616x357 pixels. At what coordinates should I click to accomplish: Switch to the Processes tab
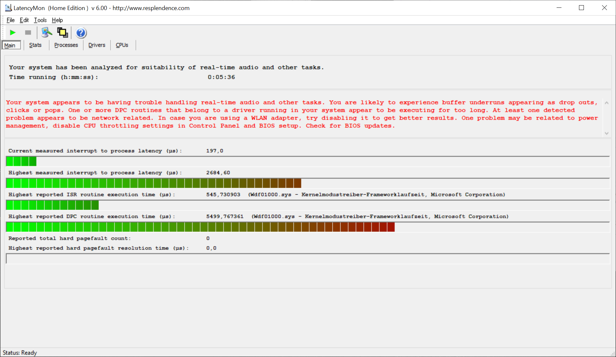click(x=66, y=45)
